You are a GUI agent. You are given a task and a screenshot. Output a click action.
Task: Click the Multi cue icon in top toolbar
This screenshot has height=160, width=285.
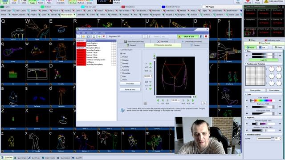(x=81, y=2)
